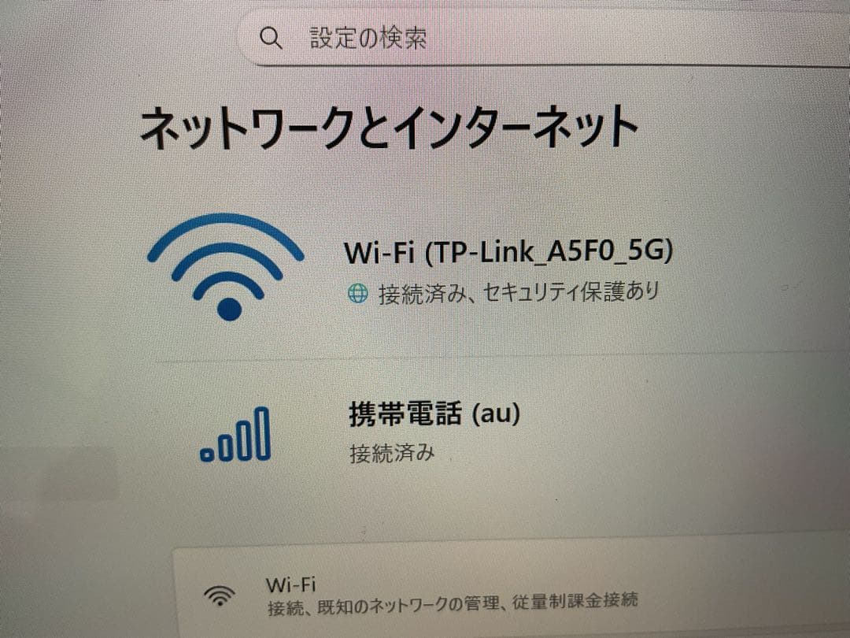Click 接続済み status under 携帯電話
850x638 pixels.
coord(392,452)
